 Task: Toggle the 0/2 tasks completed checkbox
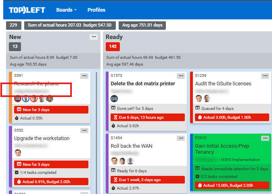point(198,177)
